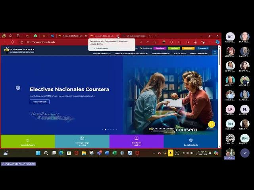Image resolution: width=254 pixels, height=190 pixels.
Task: Click the ESP LAA language indicator
Action: (177, 153)
